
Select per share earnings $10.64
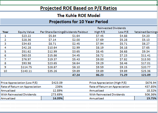(52, 47)
